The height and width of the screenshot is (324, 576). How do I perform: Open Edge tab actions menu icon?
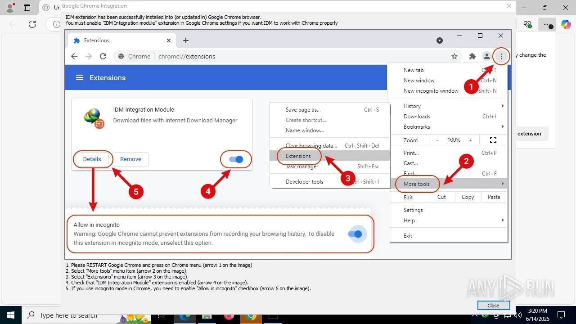tap(27, 8)
